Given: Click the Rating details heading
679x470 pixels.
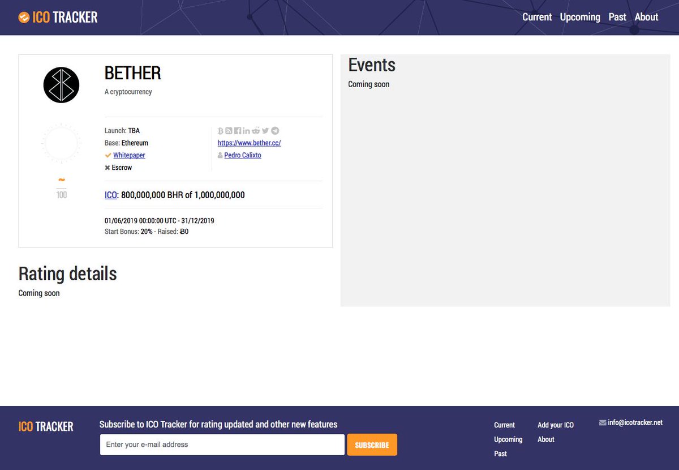Looking at the screenshot, I should click(x=67, y=274).
